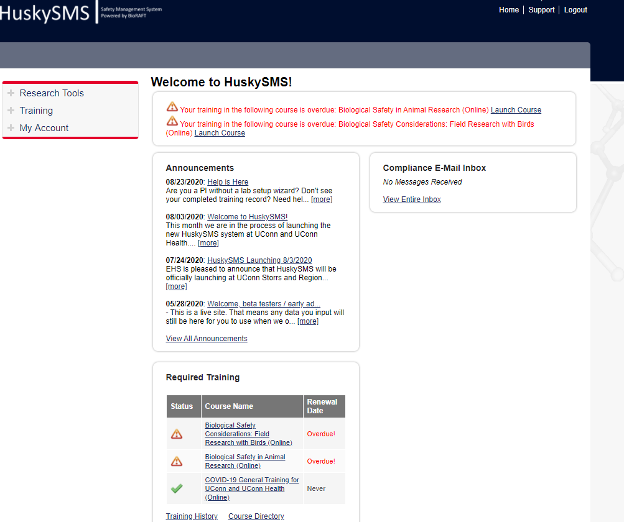The image size is (624, 522).
Task: Open Biological Safety Considerations: Field Research with Birds course
Action: click(x=248, y=434)
